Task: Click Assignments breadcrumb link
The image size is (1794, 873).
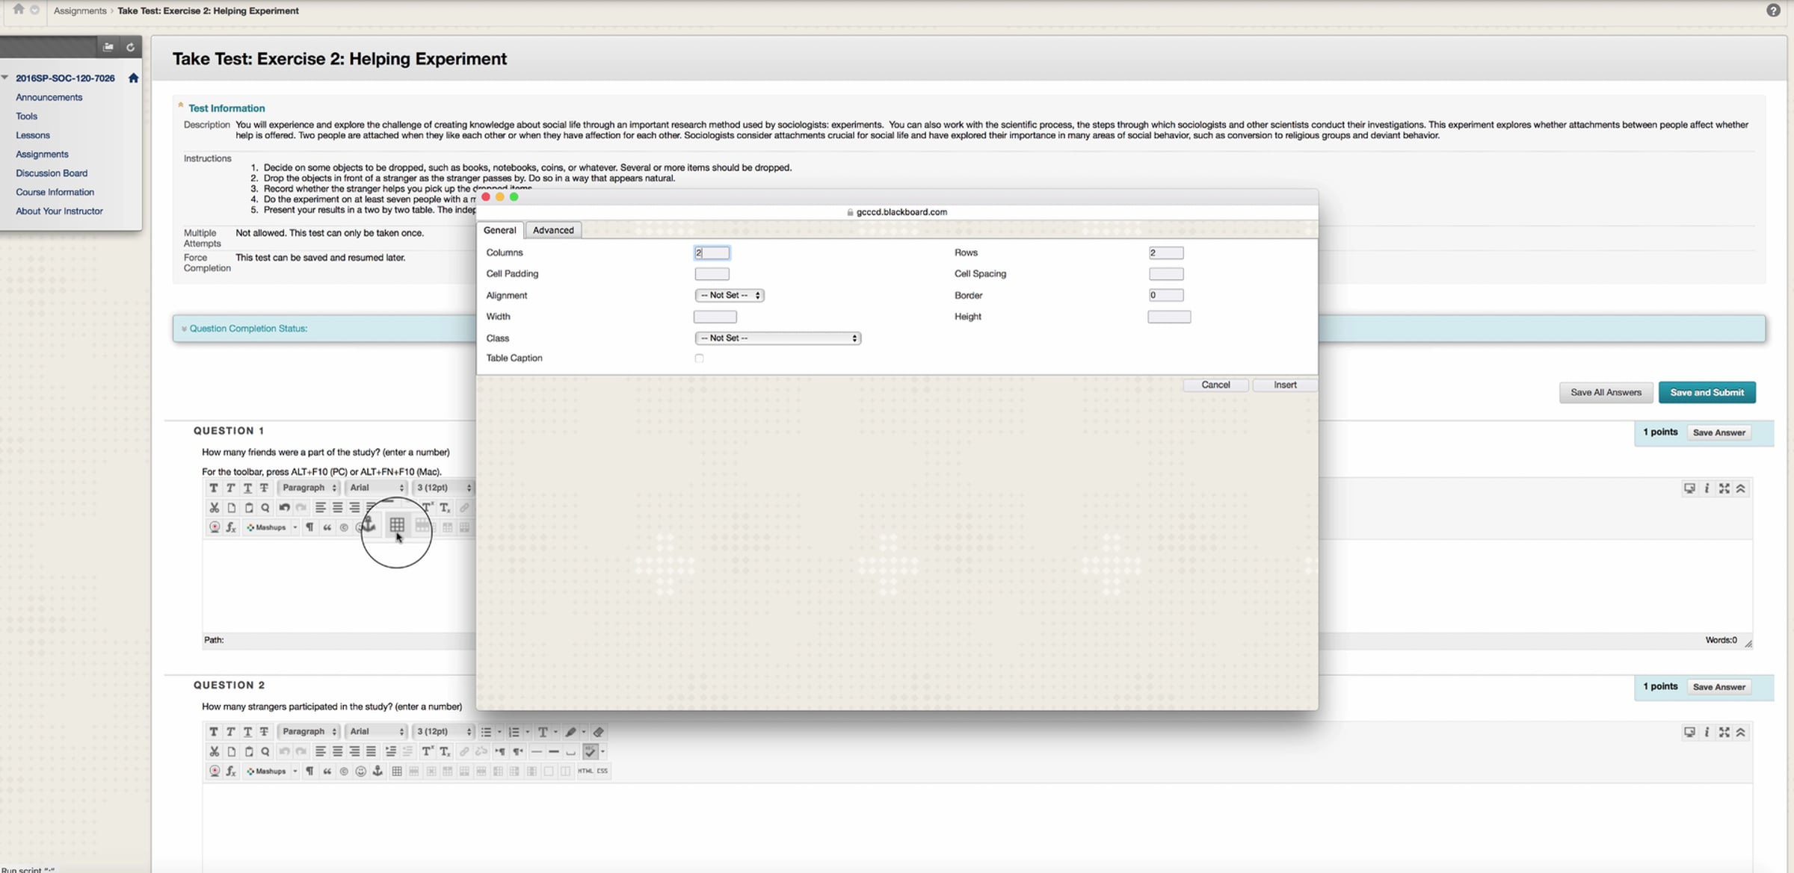Action: (80, 10)
